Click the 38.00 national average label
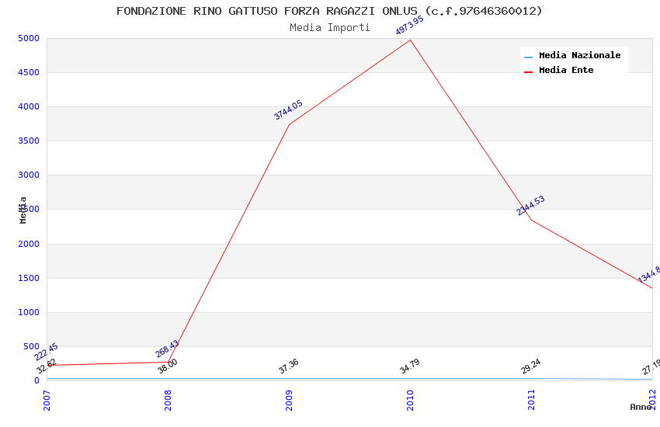This screenshot has width=660, height=427. point(168,366)
